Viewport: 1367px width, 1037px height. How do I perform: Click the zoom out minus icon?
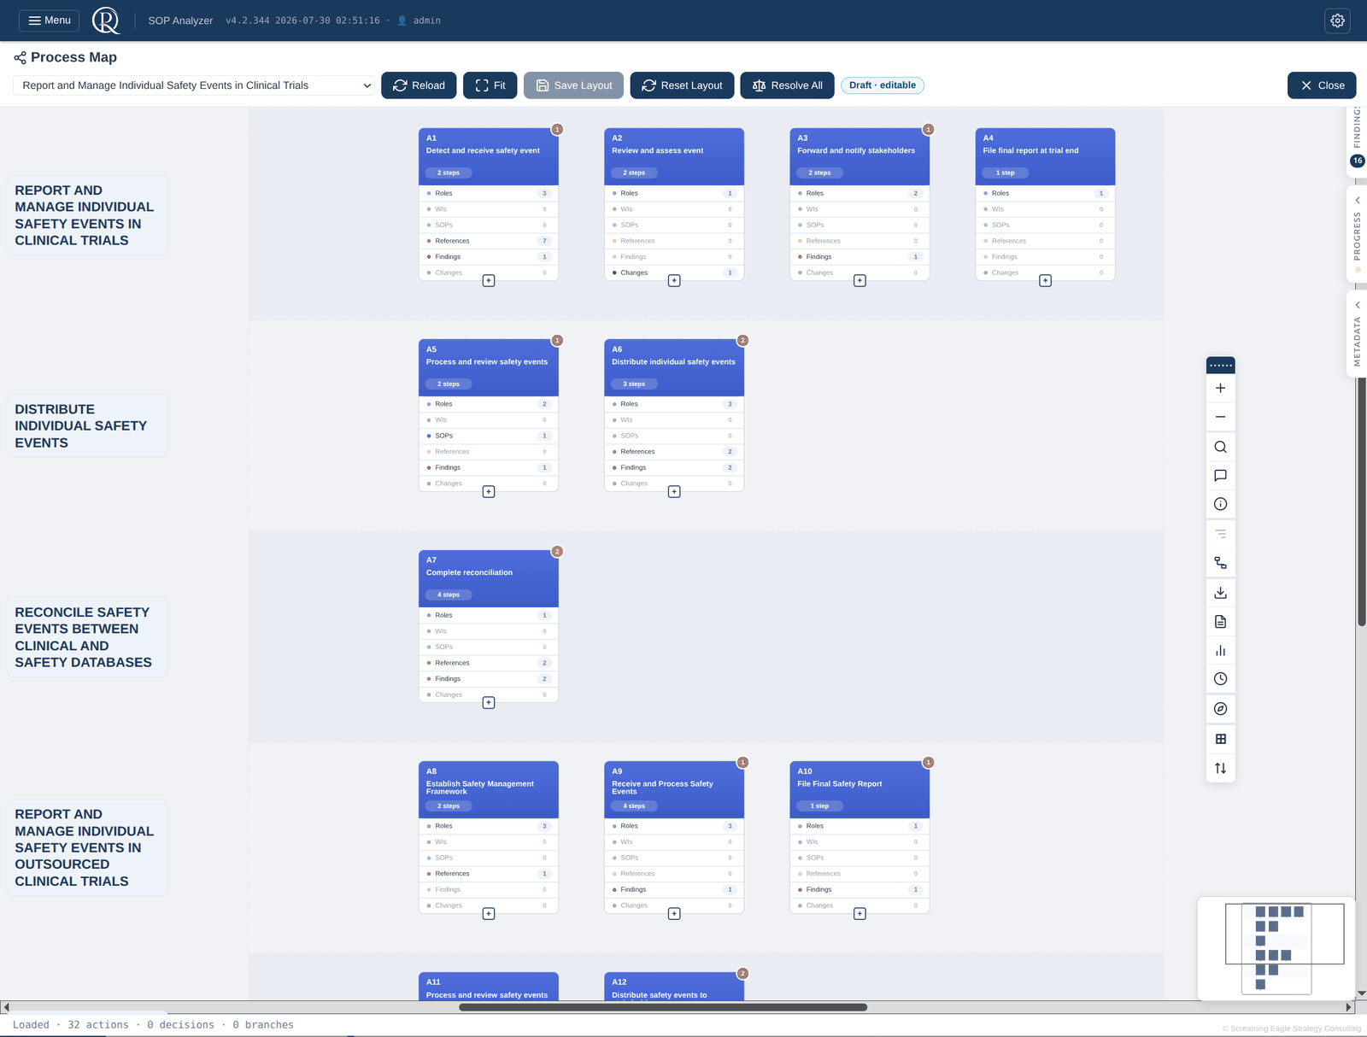(x=1220, y=417)
